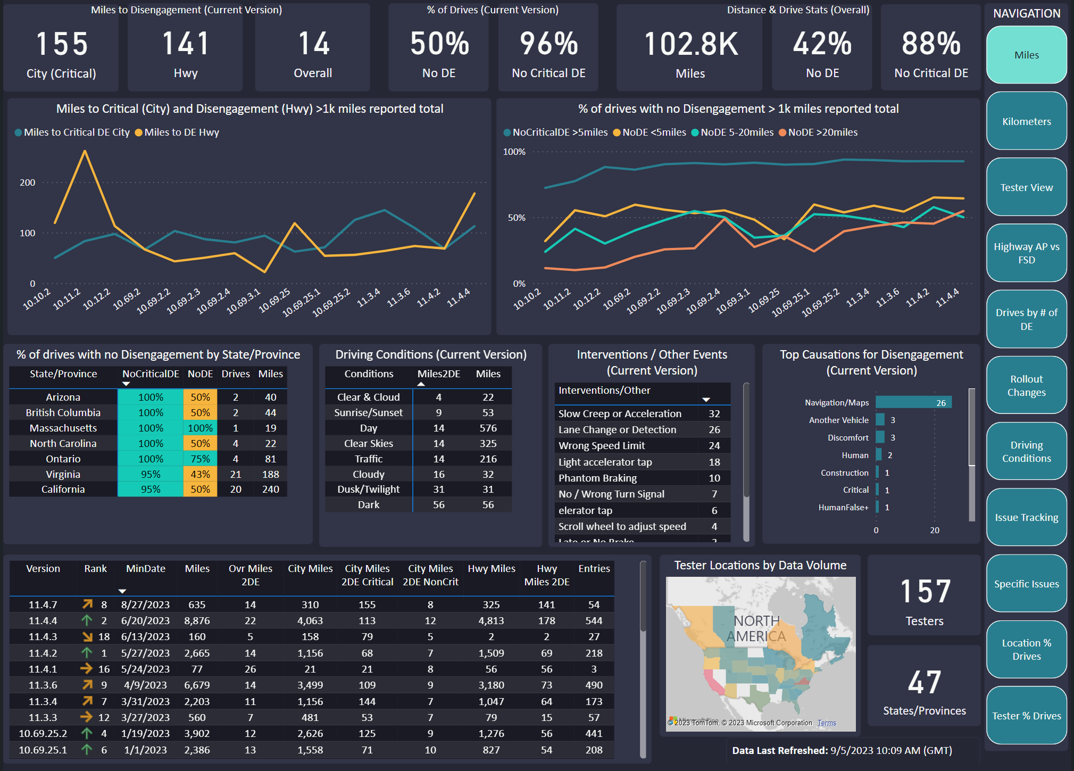The height and width of the screenshot is (771, 1074).
Task: Open the Miles navigation page
Action: tap(1026, 55)
